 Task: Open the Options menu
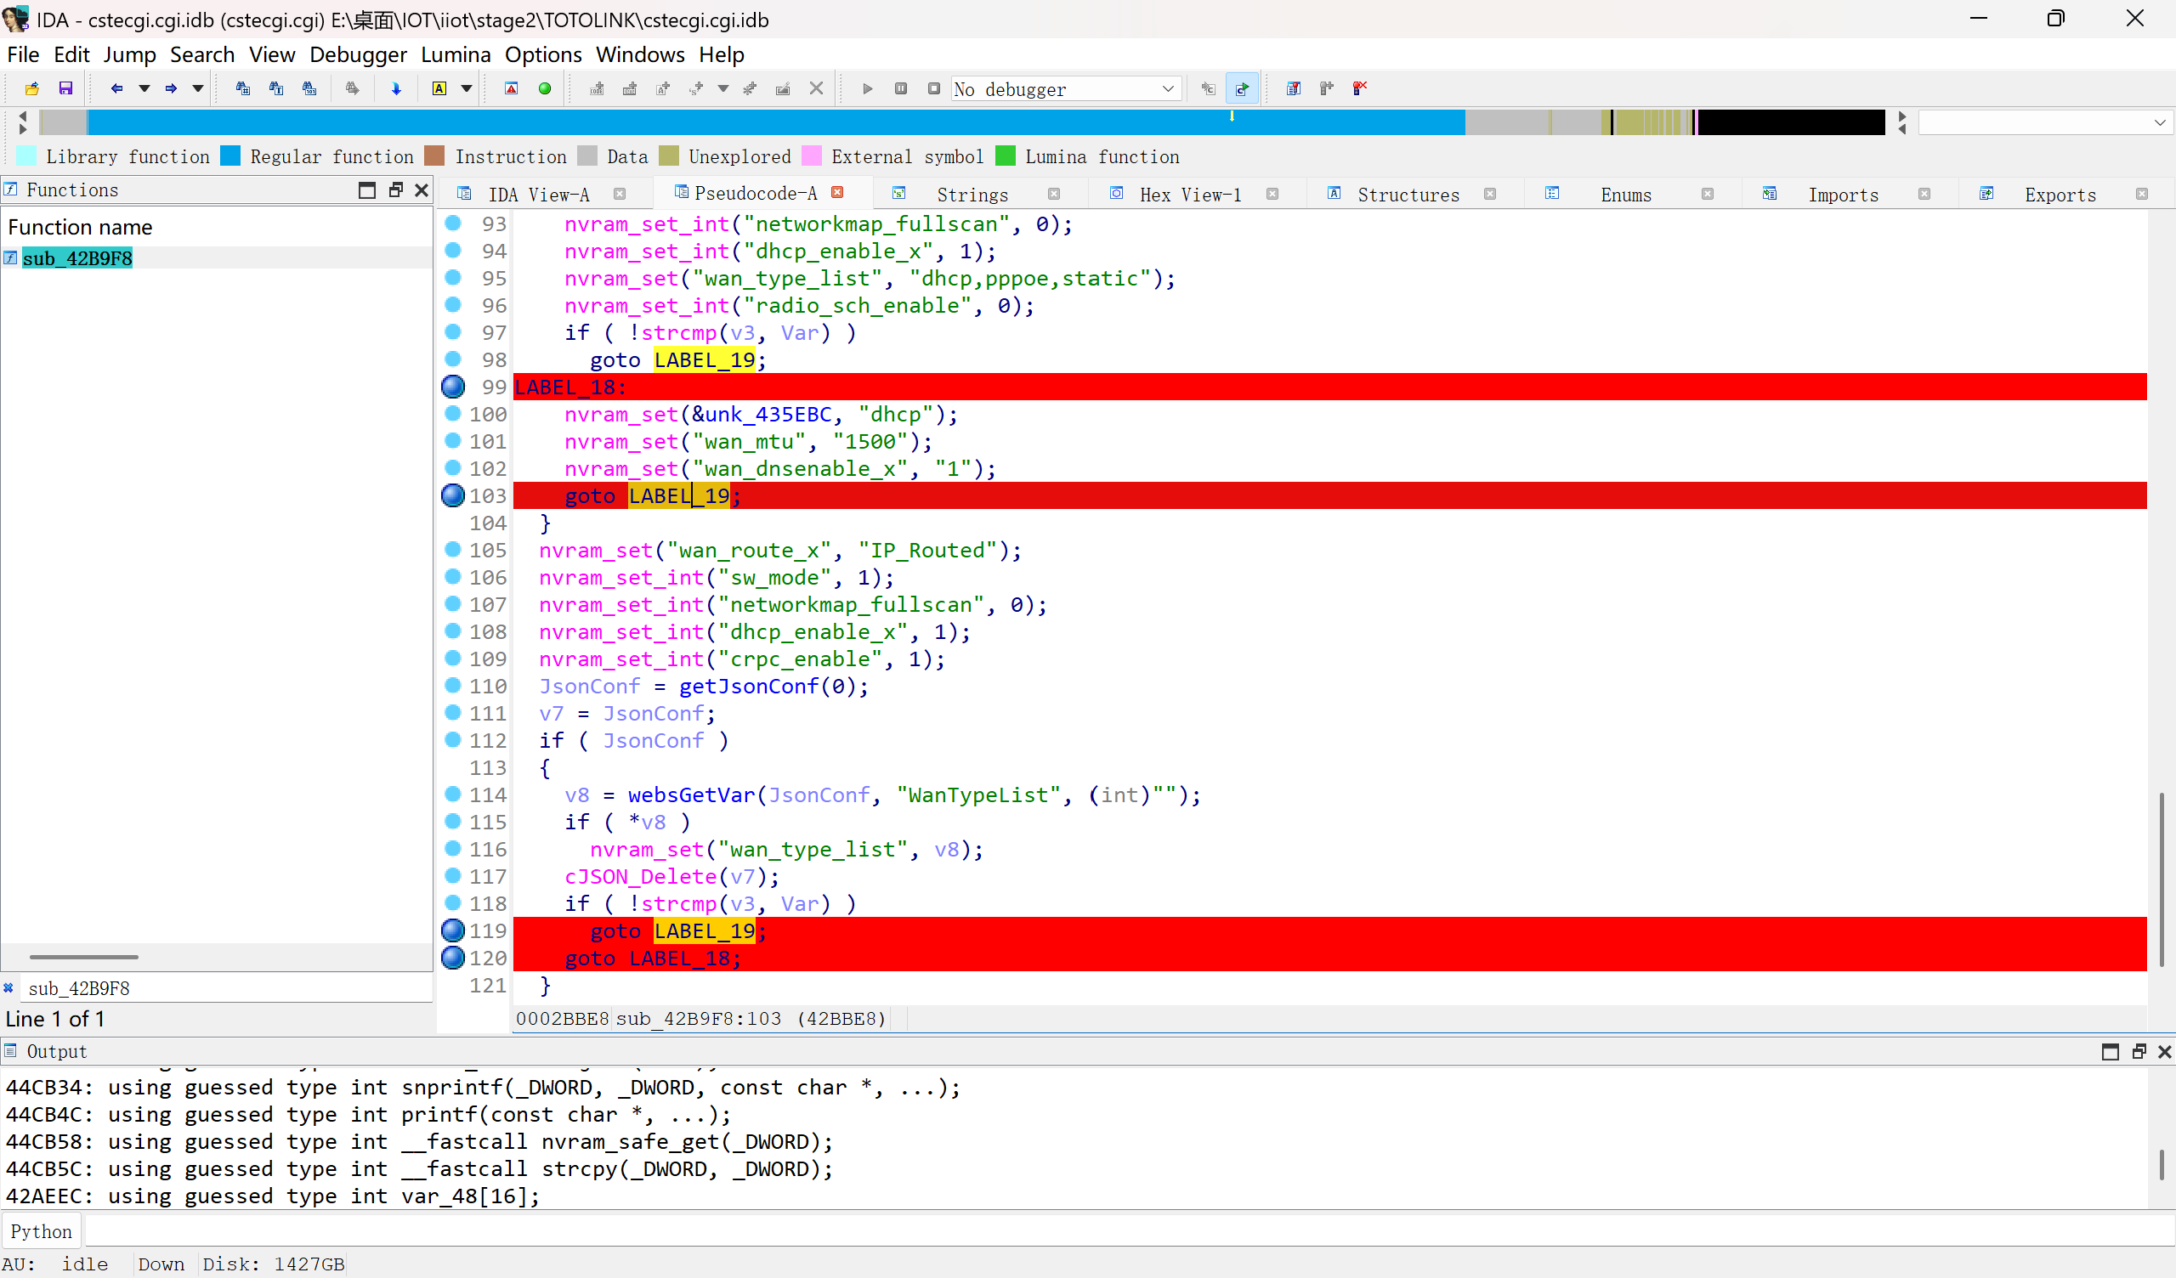tap(543, 54)
